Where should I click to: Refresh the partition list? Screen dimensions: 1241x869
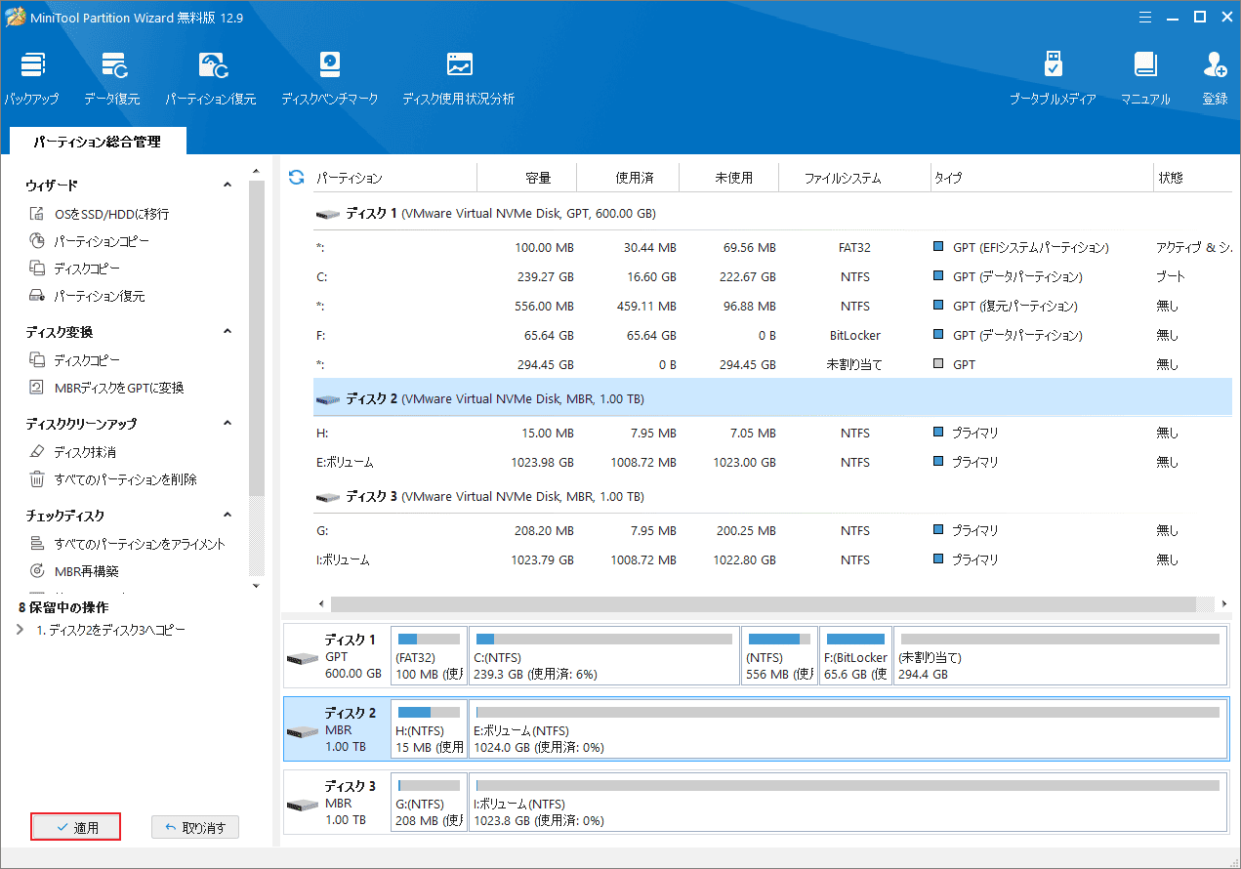(297, 178)
